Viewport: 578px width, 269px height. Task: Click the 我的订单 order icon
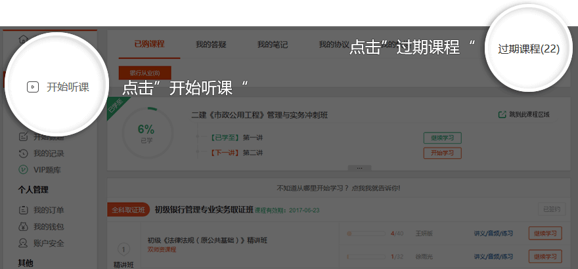tap(23, 211)
